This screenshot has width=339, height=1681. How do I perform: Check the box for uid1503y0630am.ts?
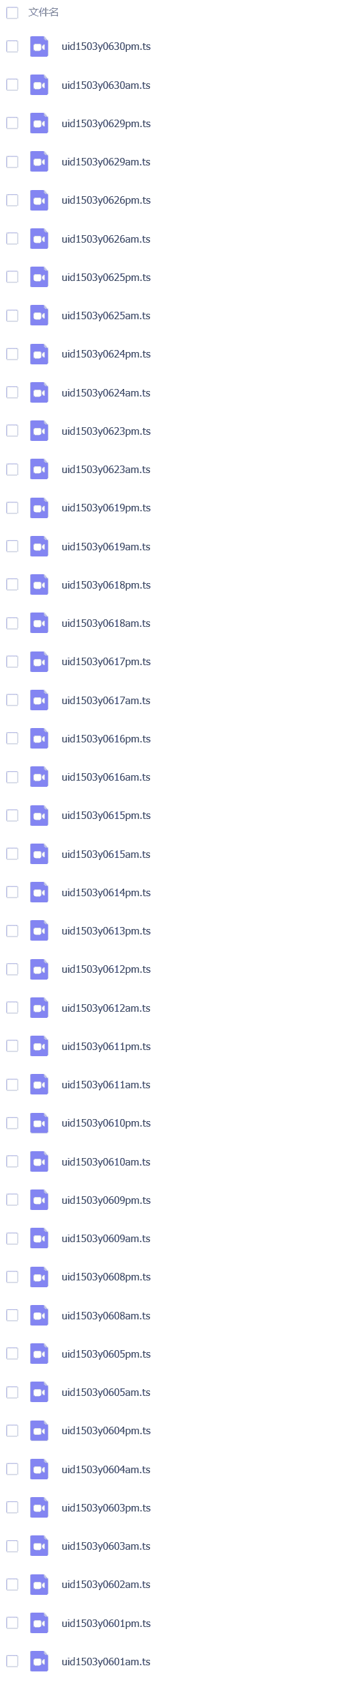pyautogui.click(x=12, y=85)
